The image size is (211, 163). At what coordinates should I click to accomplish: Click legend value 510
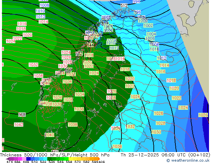tap(35, 162)
